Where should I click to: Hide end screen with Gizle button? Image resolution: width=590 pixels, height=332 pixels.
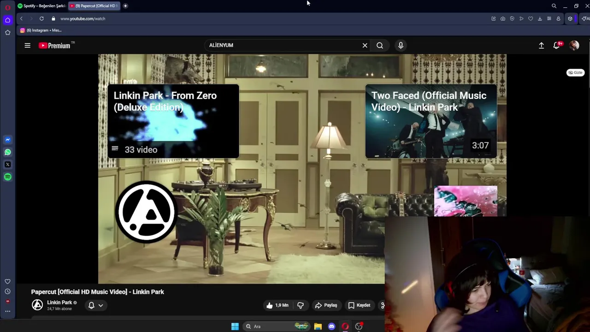575,72
